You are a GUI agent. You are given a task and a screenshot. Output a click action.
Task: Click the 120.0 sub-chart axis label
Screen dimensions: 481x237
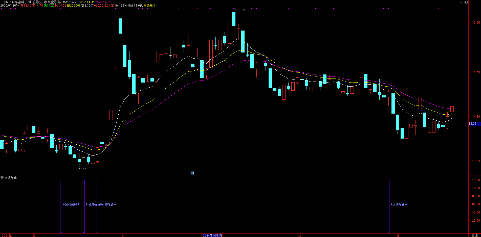tap(476, 180)
